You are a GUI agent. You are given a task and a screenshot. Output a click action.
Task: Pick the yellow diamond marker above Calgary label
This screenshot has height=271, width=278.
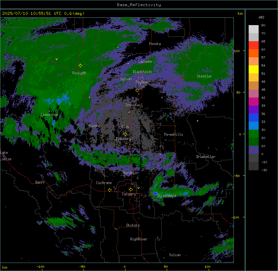pos(131,190)
